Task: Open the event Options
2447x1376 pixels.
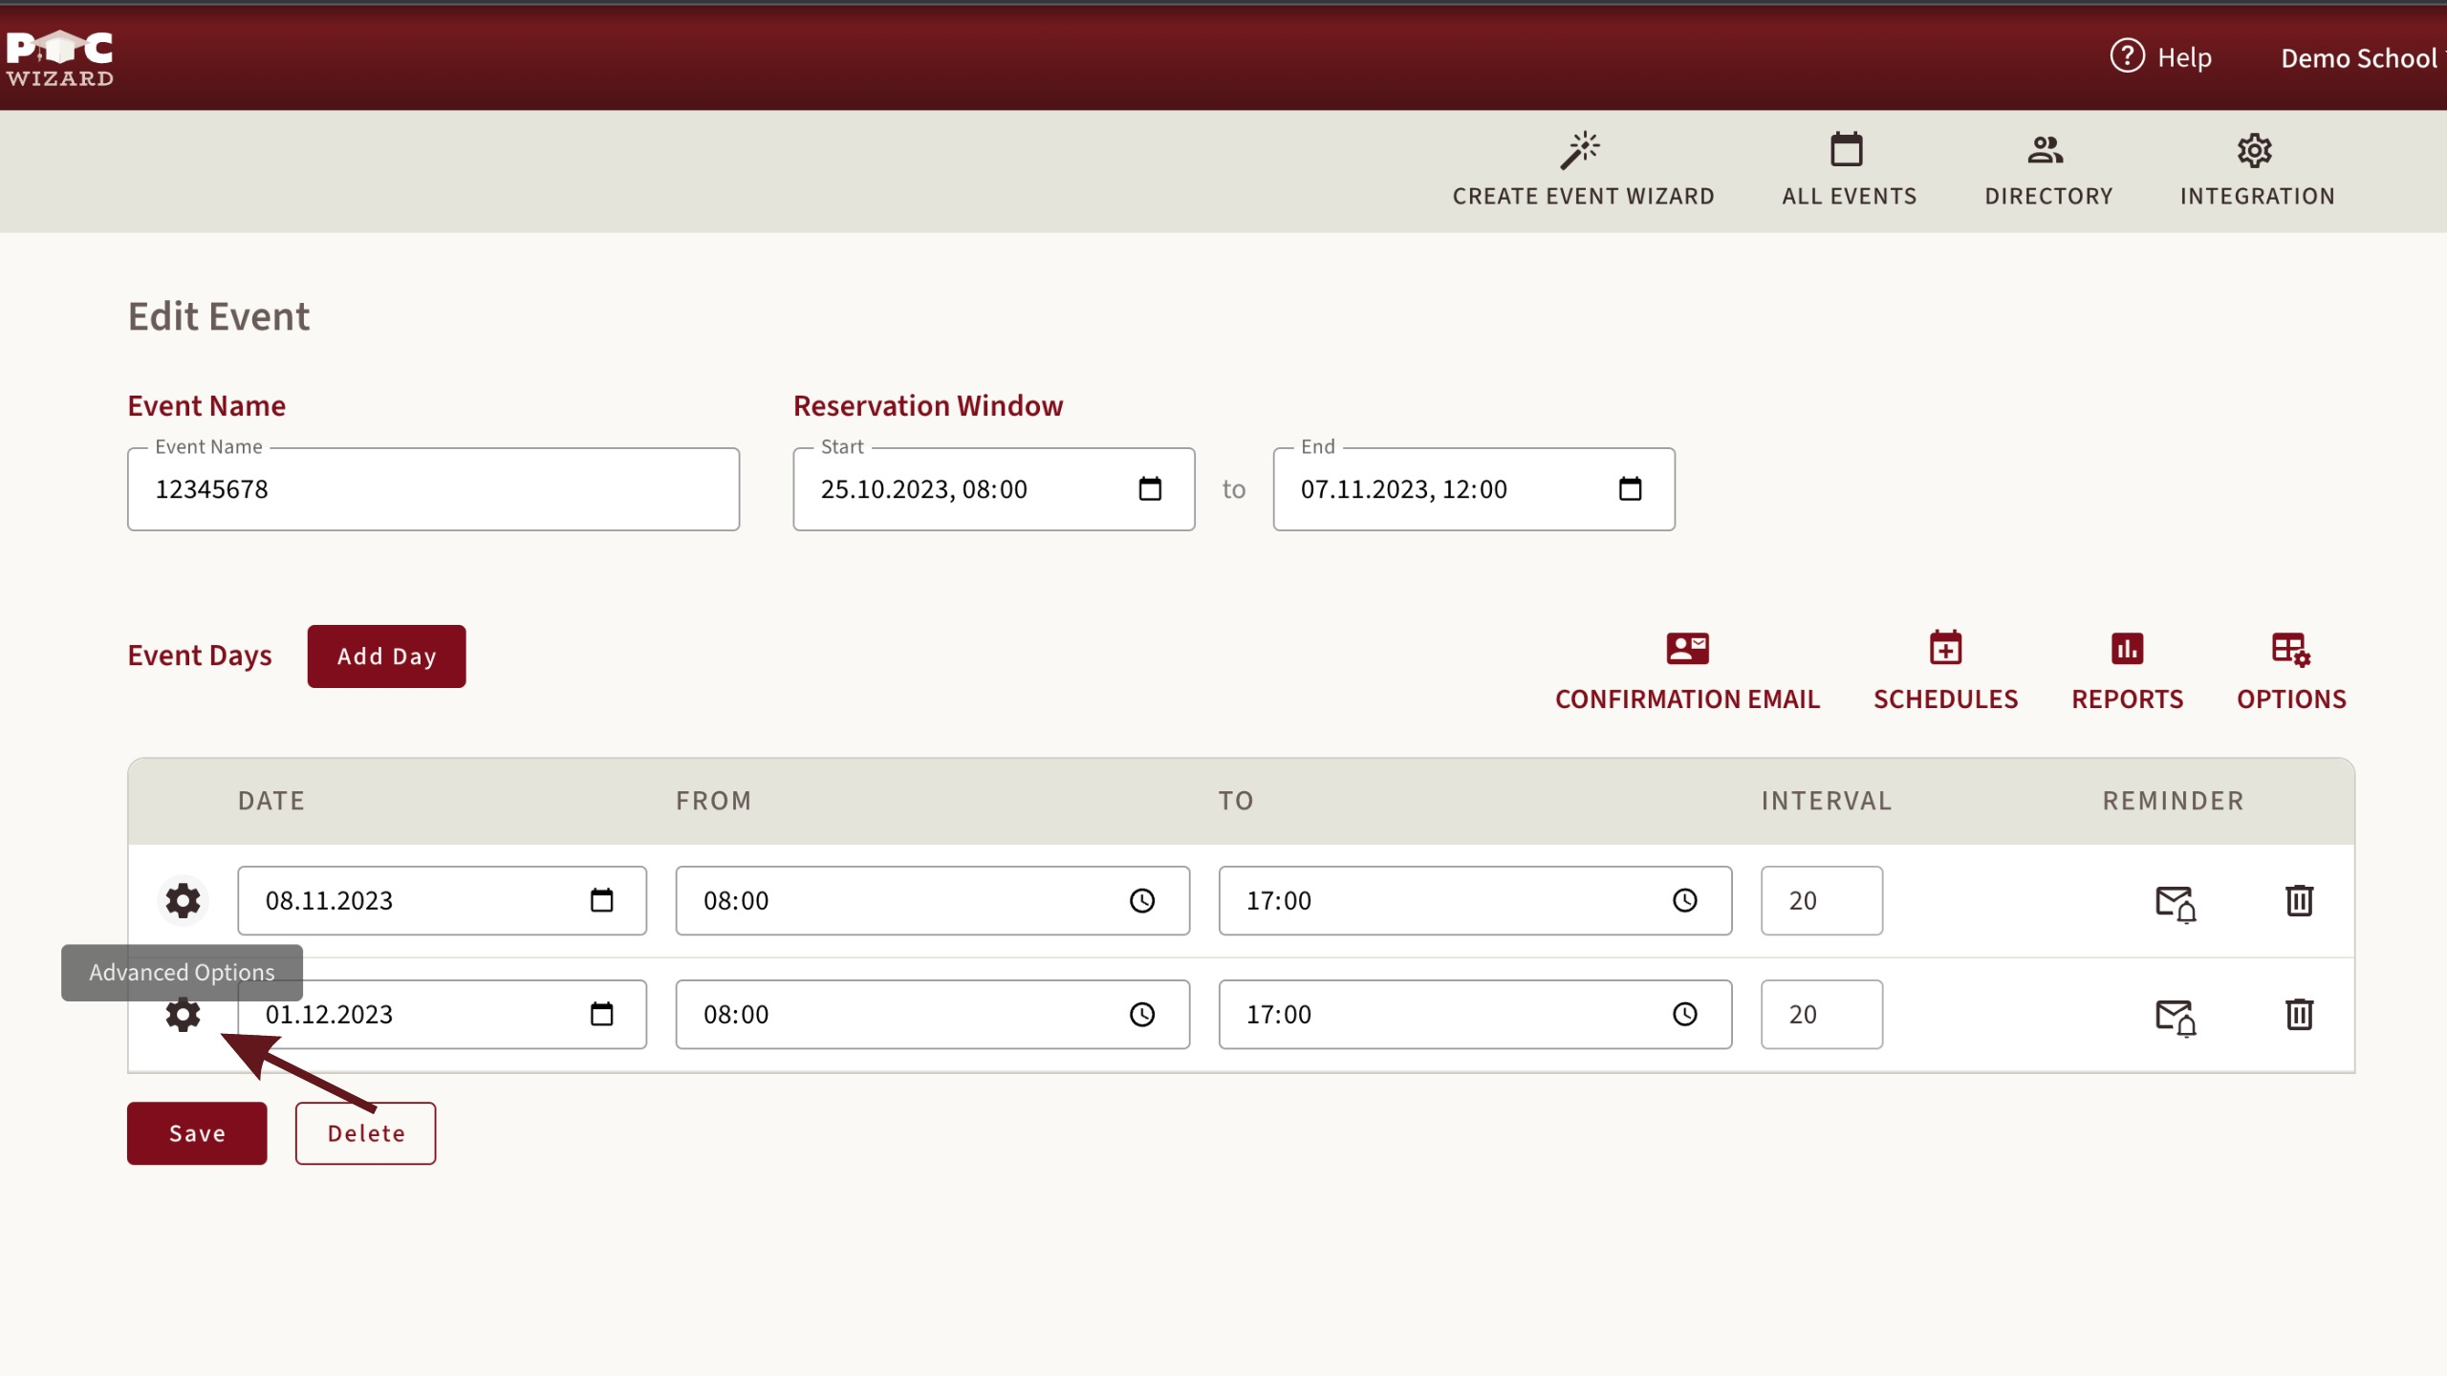Action: [2291, 671]
